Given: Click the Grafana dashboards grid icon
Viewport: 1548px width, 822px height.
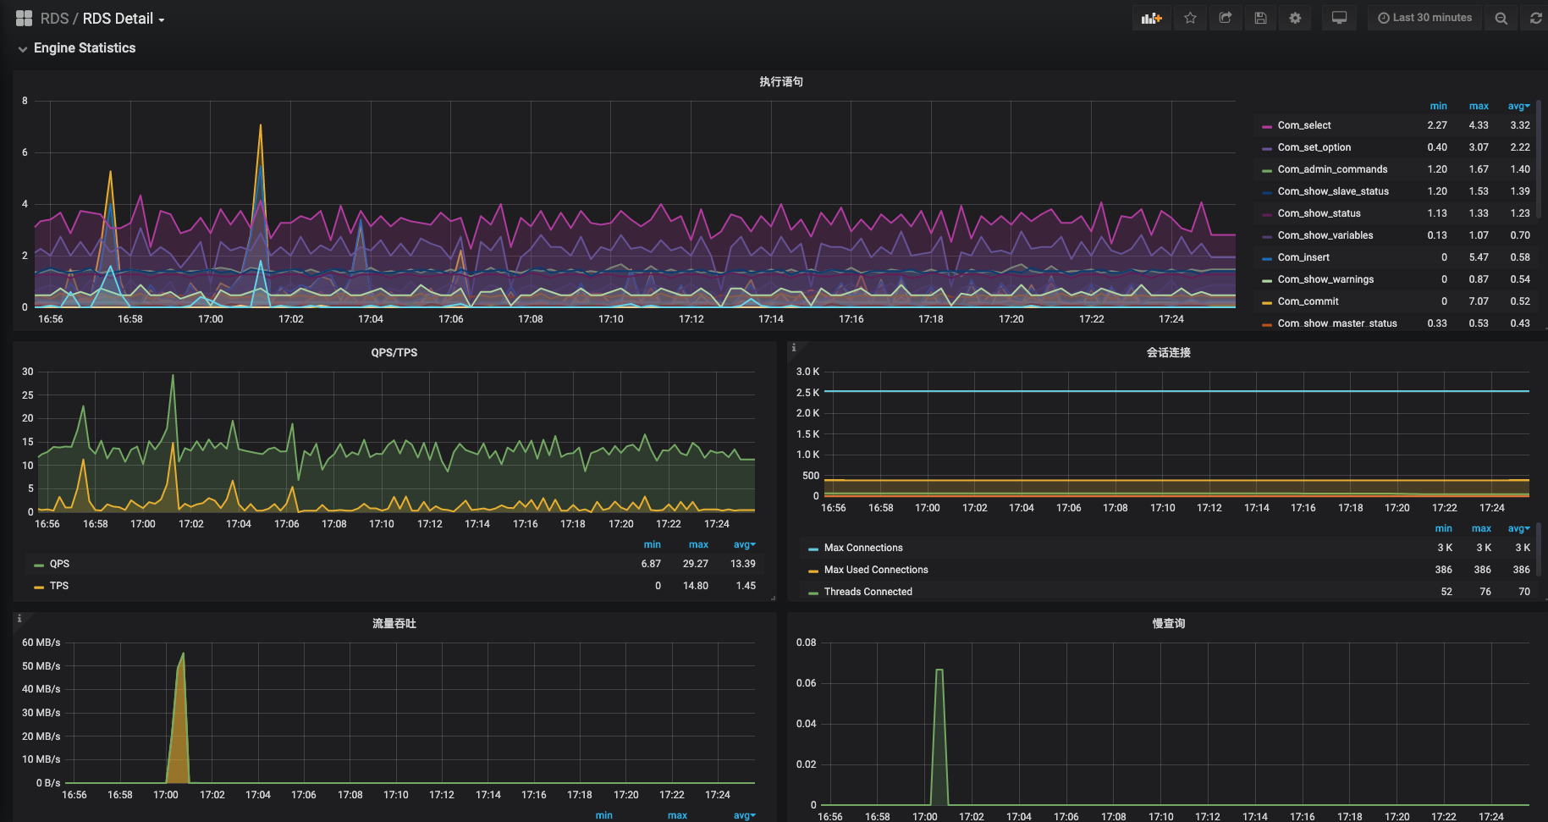Looking at the screenshot, I should (x=24, y=18).
